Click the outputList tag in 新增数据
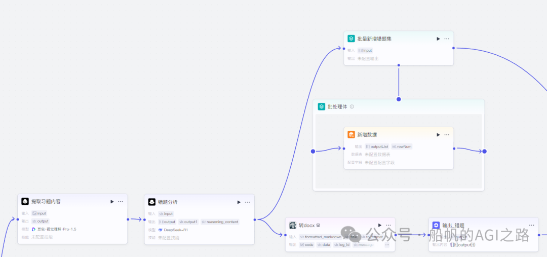 point(377,146)
